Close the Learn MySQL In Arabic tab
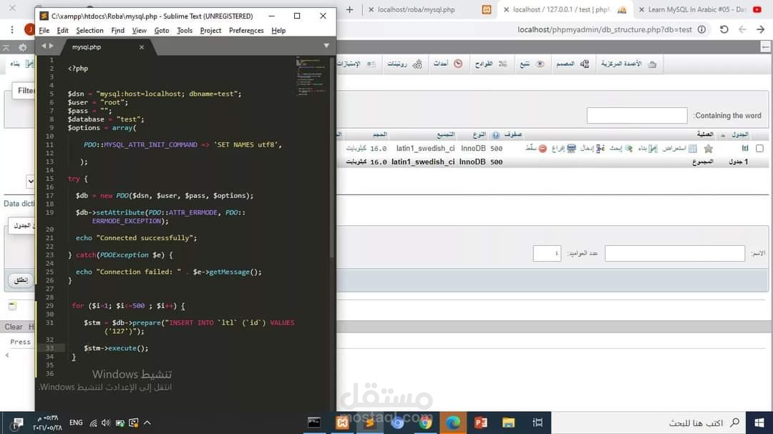Viewport: 773px width, 434px height. coord(641,9)
